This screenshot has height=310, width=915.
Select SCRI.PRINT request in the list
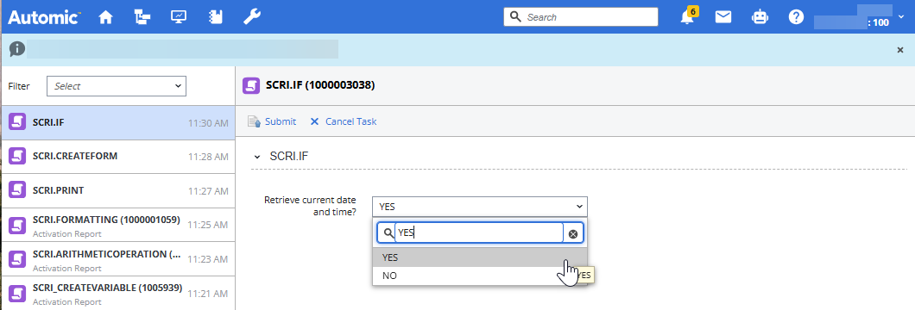click(118, 191)
